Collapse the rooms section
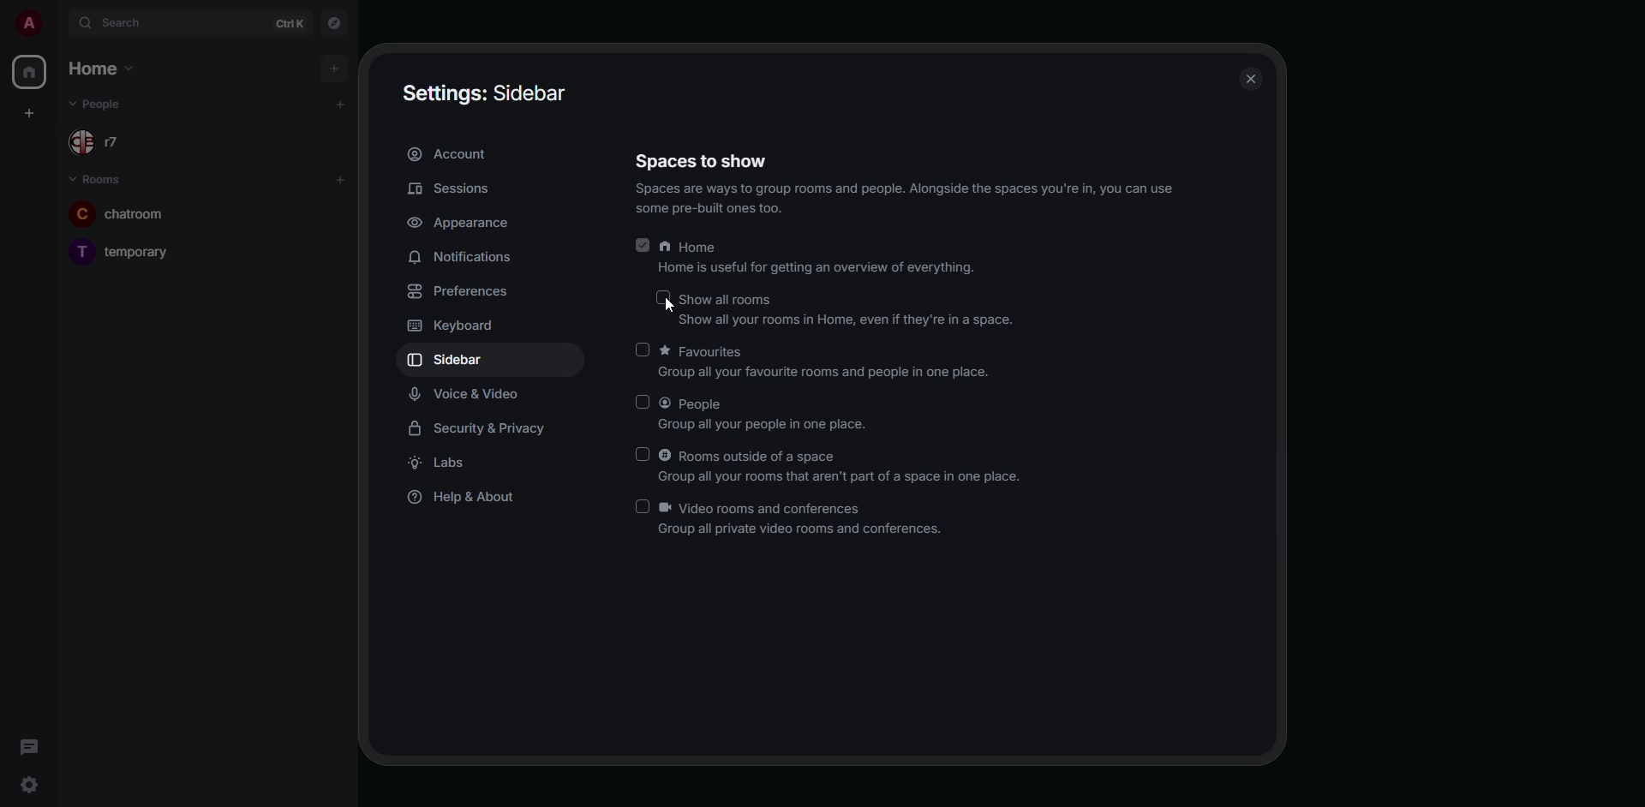Image resolution: width=1645 pixels, height=807 pixels. 96,180
